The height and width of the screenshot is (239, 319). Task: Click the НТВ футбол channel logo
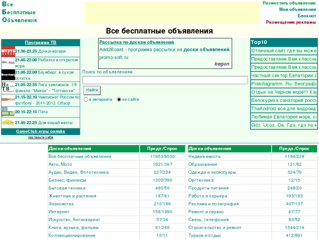tap(8, 87)
